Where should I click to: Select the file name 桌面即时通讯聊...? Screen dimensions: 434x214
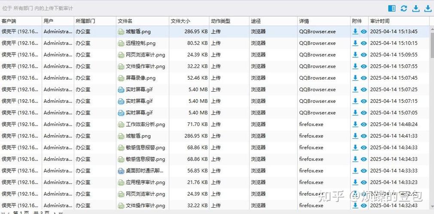[145, 171]
